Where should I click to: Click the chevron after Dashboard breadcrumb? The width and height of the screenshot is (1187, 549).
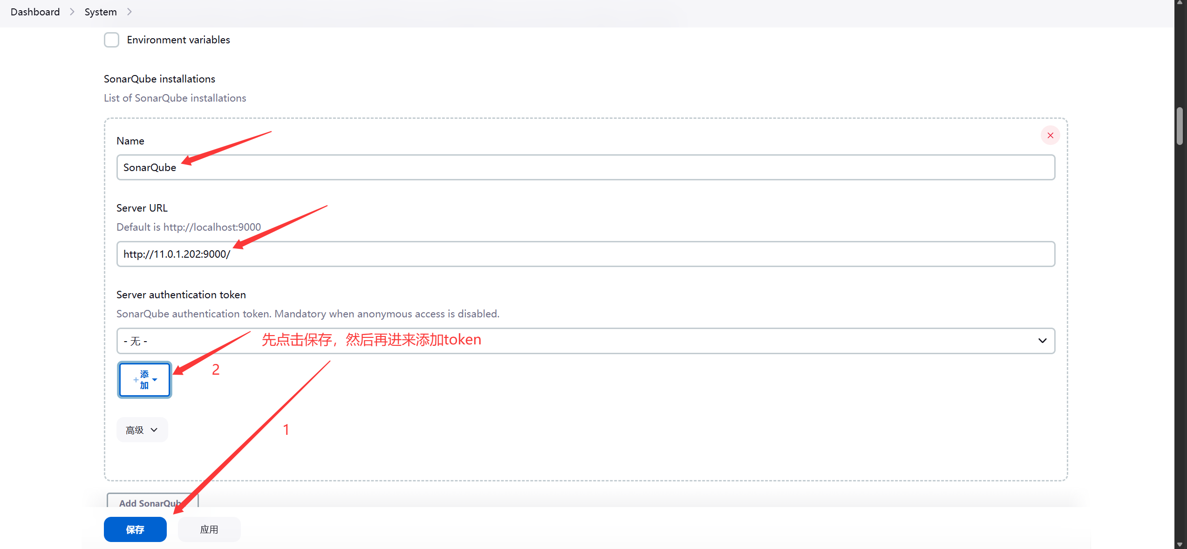72,12
